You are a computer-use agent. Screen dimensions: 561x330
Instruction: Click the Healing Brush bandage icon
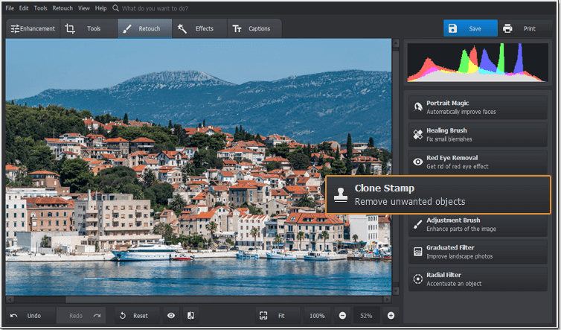click(x=417, y=134)
